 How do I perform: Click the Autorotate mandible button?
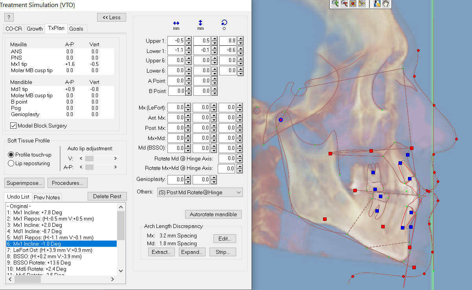pos(213,214)
